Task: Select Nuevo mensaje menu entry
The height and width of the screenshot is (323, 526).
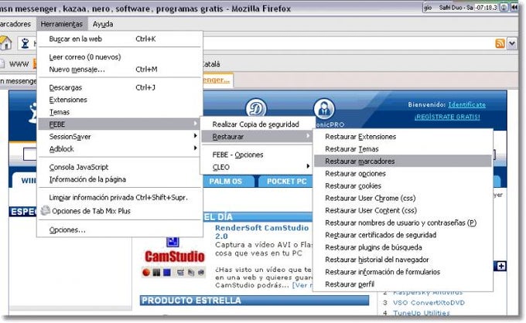Action: coord(120,70)
